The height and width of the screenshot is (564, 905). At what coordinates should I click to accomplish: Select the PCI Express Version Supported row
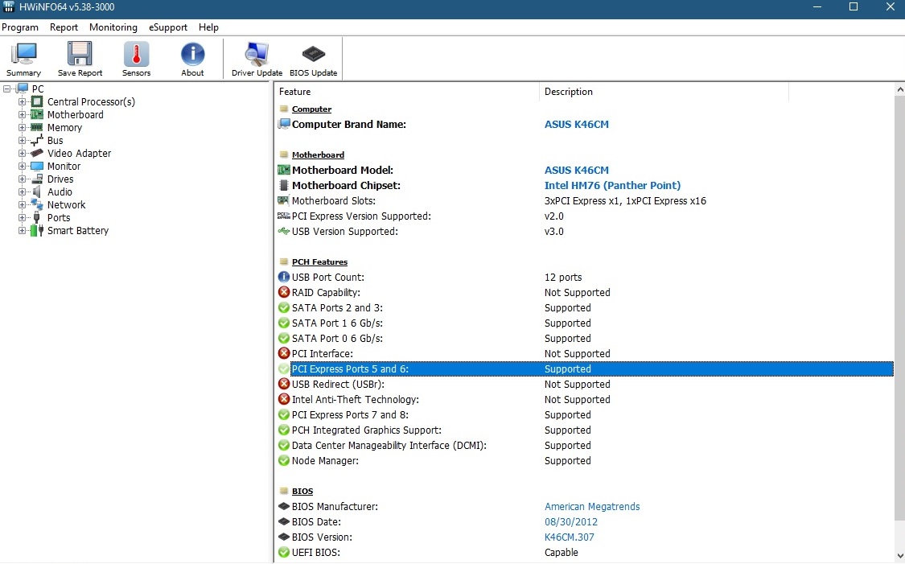coord(586,216)
